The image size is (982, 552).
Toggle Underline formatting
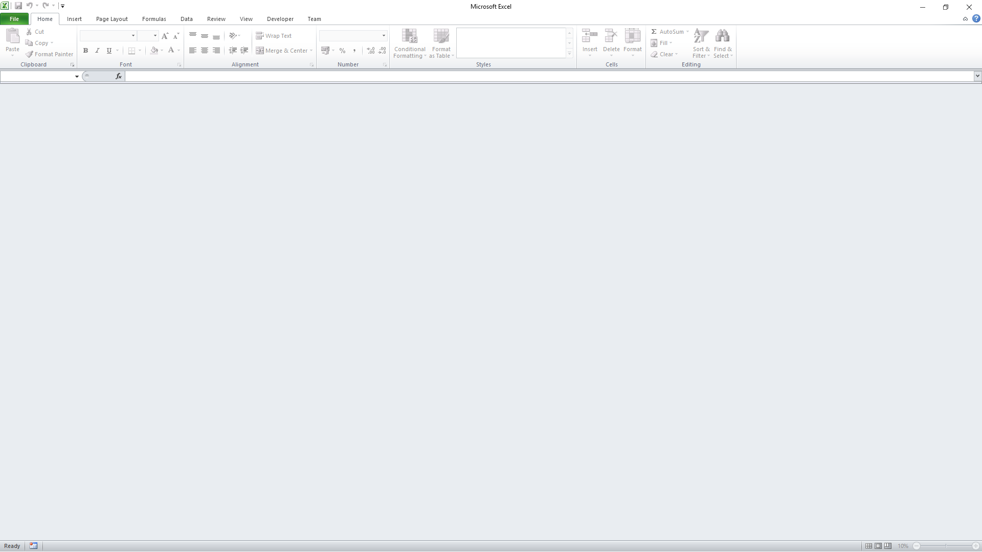[x=109, y=51]
